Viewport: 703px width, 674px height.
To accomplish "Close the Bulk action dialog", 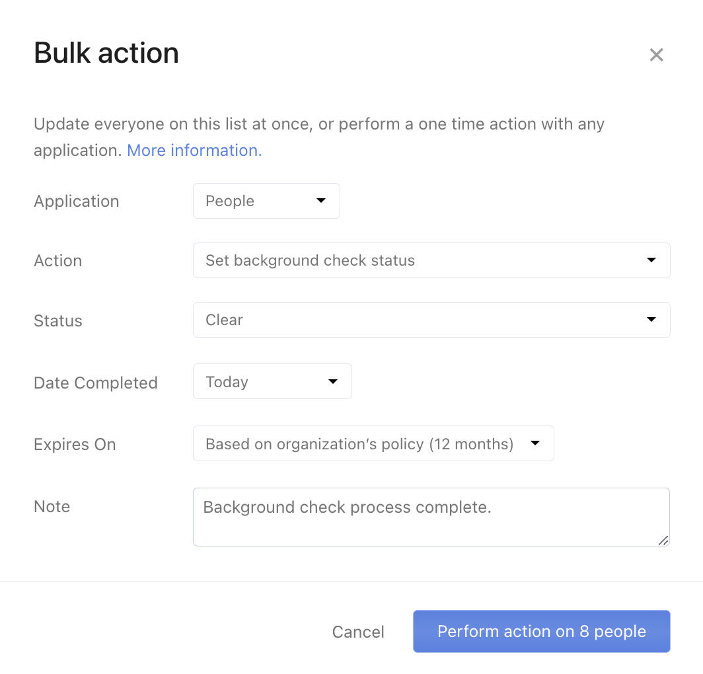I will [x=656, y=55].
